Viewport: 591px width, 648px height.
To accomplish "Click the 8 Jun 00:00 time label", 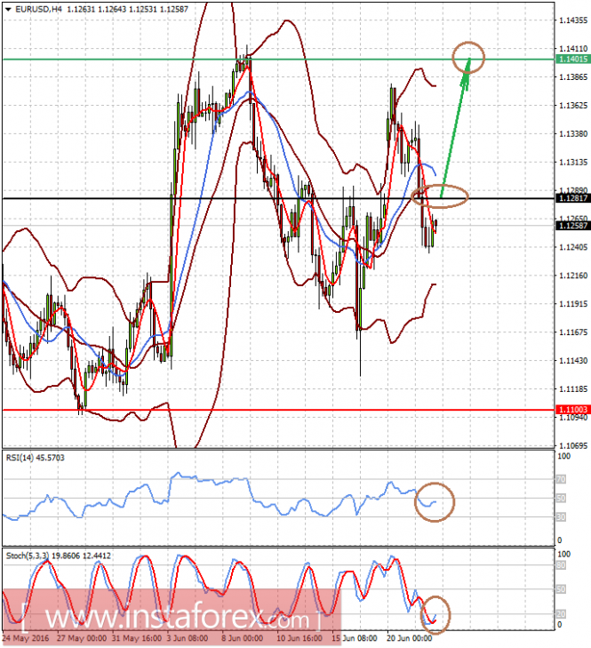I will coord(243,638).
